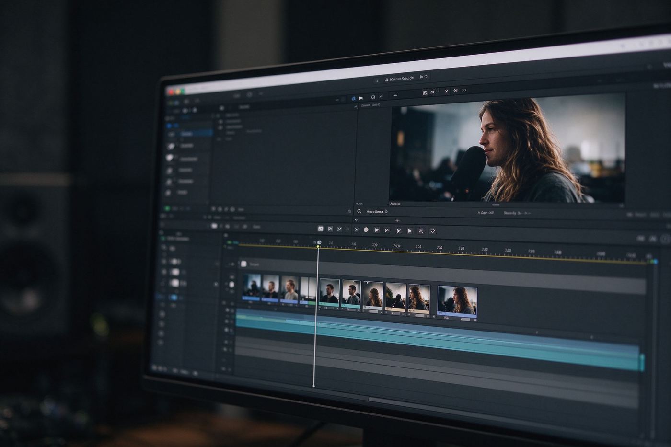
Task: Click the highlighted tool icon above the preview
Action: point(425,92)
